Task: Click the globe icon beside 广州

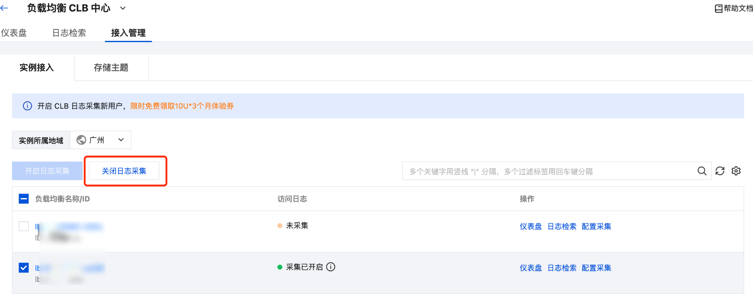Action: click(81, 140)
